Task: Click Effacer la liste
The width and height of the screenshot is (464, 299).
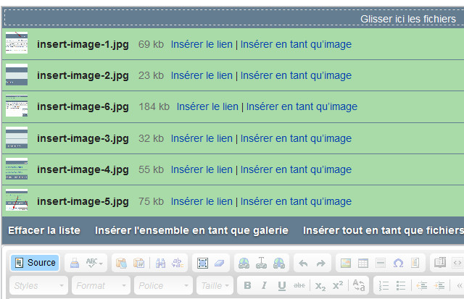Action: pyautogui.click(x=44, y=230)
